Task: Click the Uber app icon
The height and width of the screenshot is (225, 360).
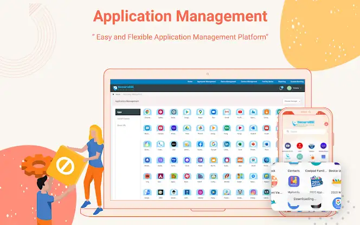Action: (174, 144)
